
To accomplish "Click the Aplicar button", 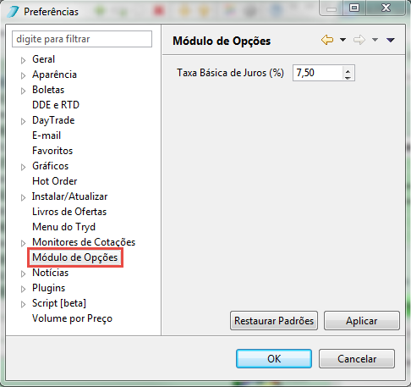I will pos(362,321).
